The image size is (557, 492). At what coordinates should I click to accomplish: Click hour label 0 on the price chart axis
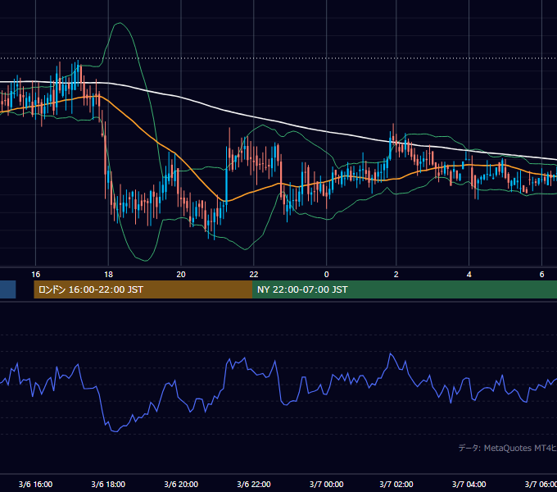(327, 275)
